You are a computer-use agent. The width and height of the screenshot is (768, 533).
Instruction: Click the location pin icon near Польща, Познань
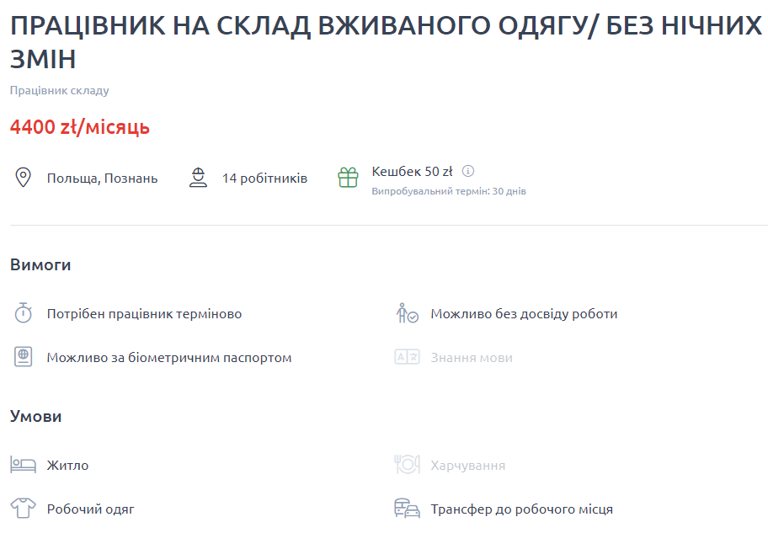(x=24, y=178)
